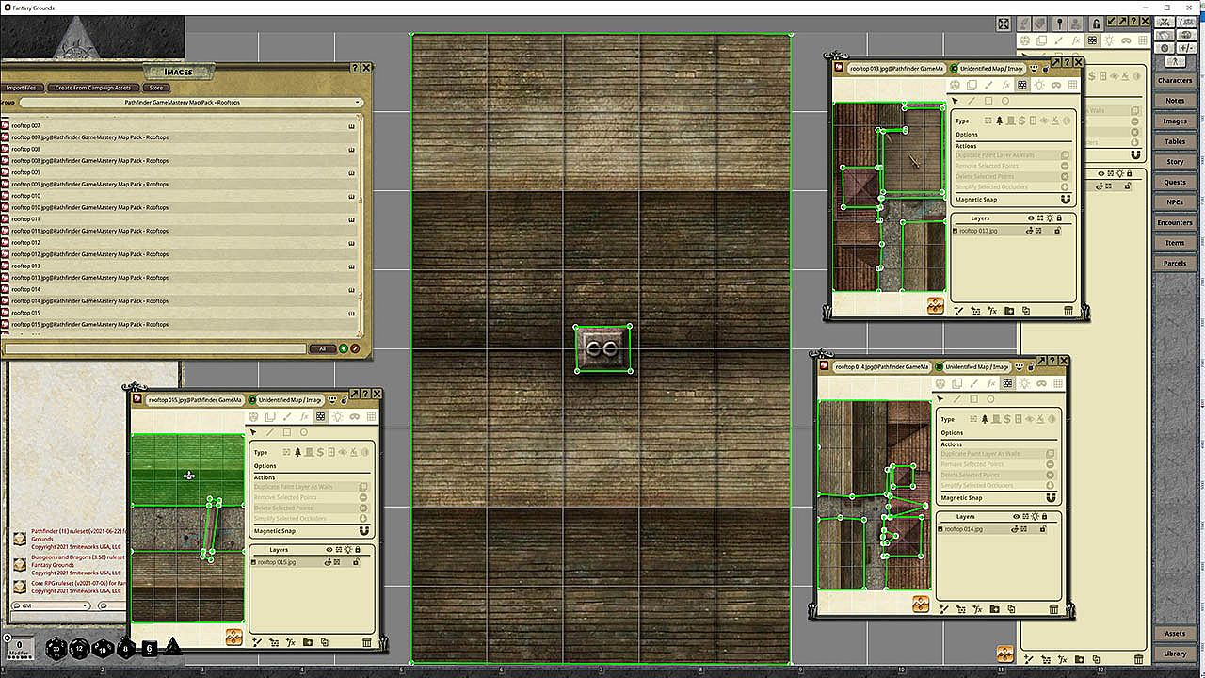Open the NPCs sidebar panel
Viewport: 1205px width, 678px height.
tap(1174, 202)
